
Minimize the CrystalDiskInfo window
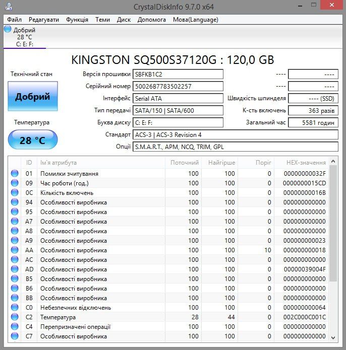point(300,6)
